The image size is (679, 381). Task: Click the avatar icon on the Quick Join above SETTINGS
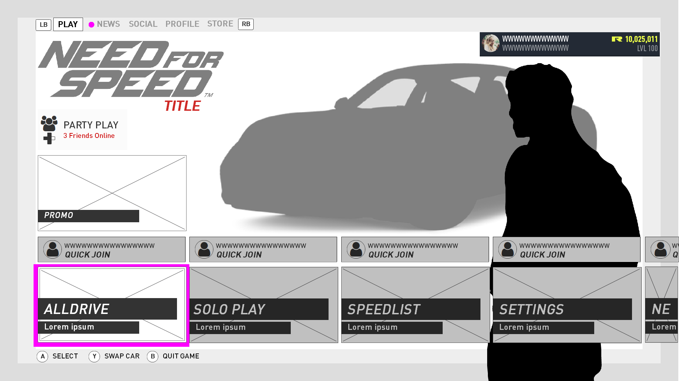pyautogui.click(x=507, y=249)
